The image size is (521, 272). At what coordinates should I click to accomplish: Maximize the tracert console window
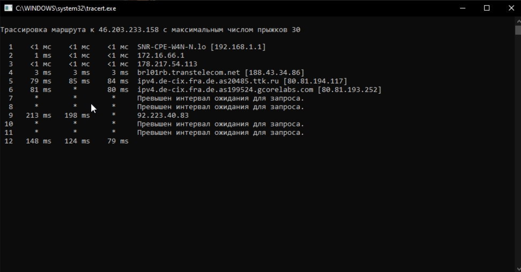[487, 8]
